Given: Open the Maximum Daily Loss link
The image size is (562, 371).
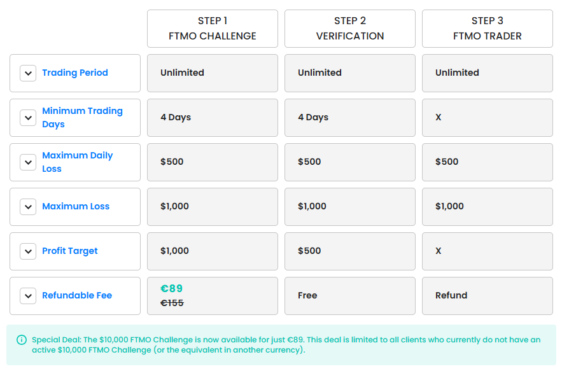Looking at the screenshot, I should (x=77, y=162).
